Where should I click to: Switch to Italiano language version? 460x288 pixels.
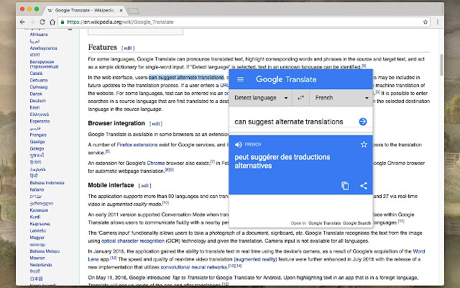[x=37, y=190]
